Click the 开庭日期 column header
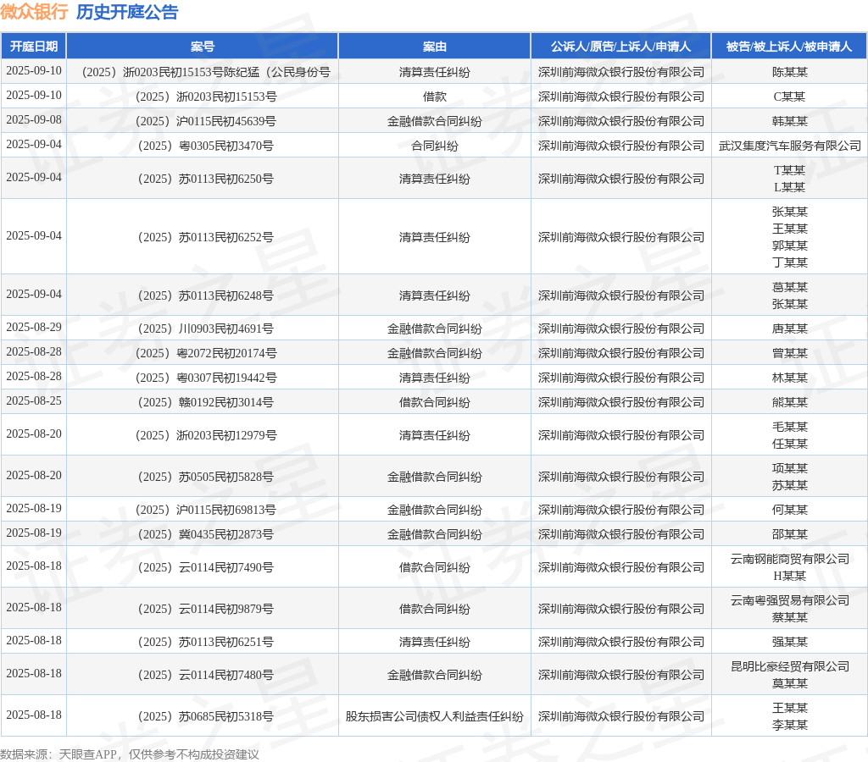The width and height of the screenshot is (868, 762). pos(34,47)
